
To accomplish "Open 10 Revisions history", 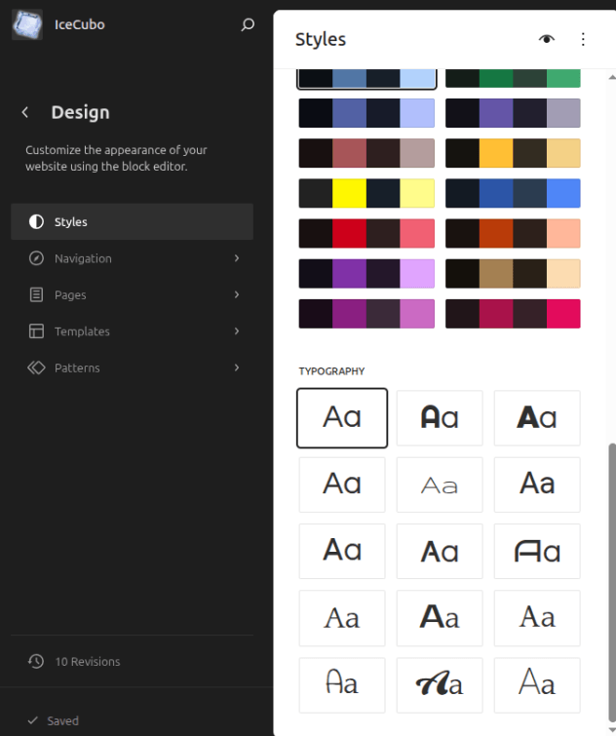I will pyautogui.click(x=132, y=661).
